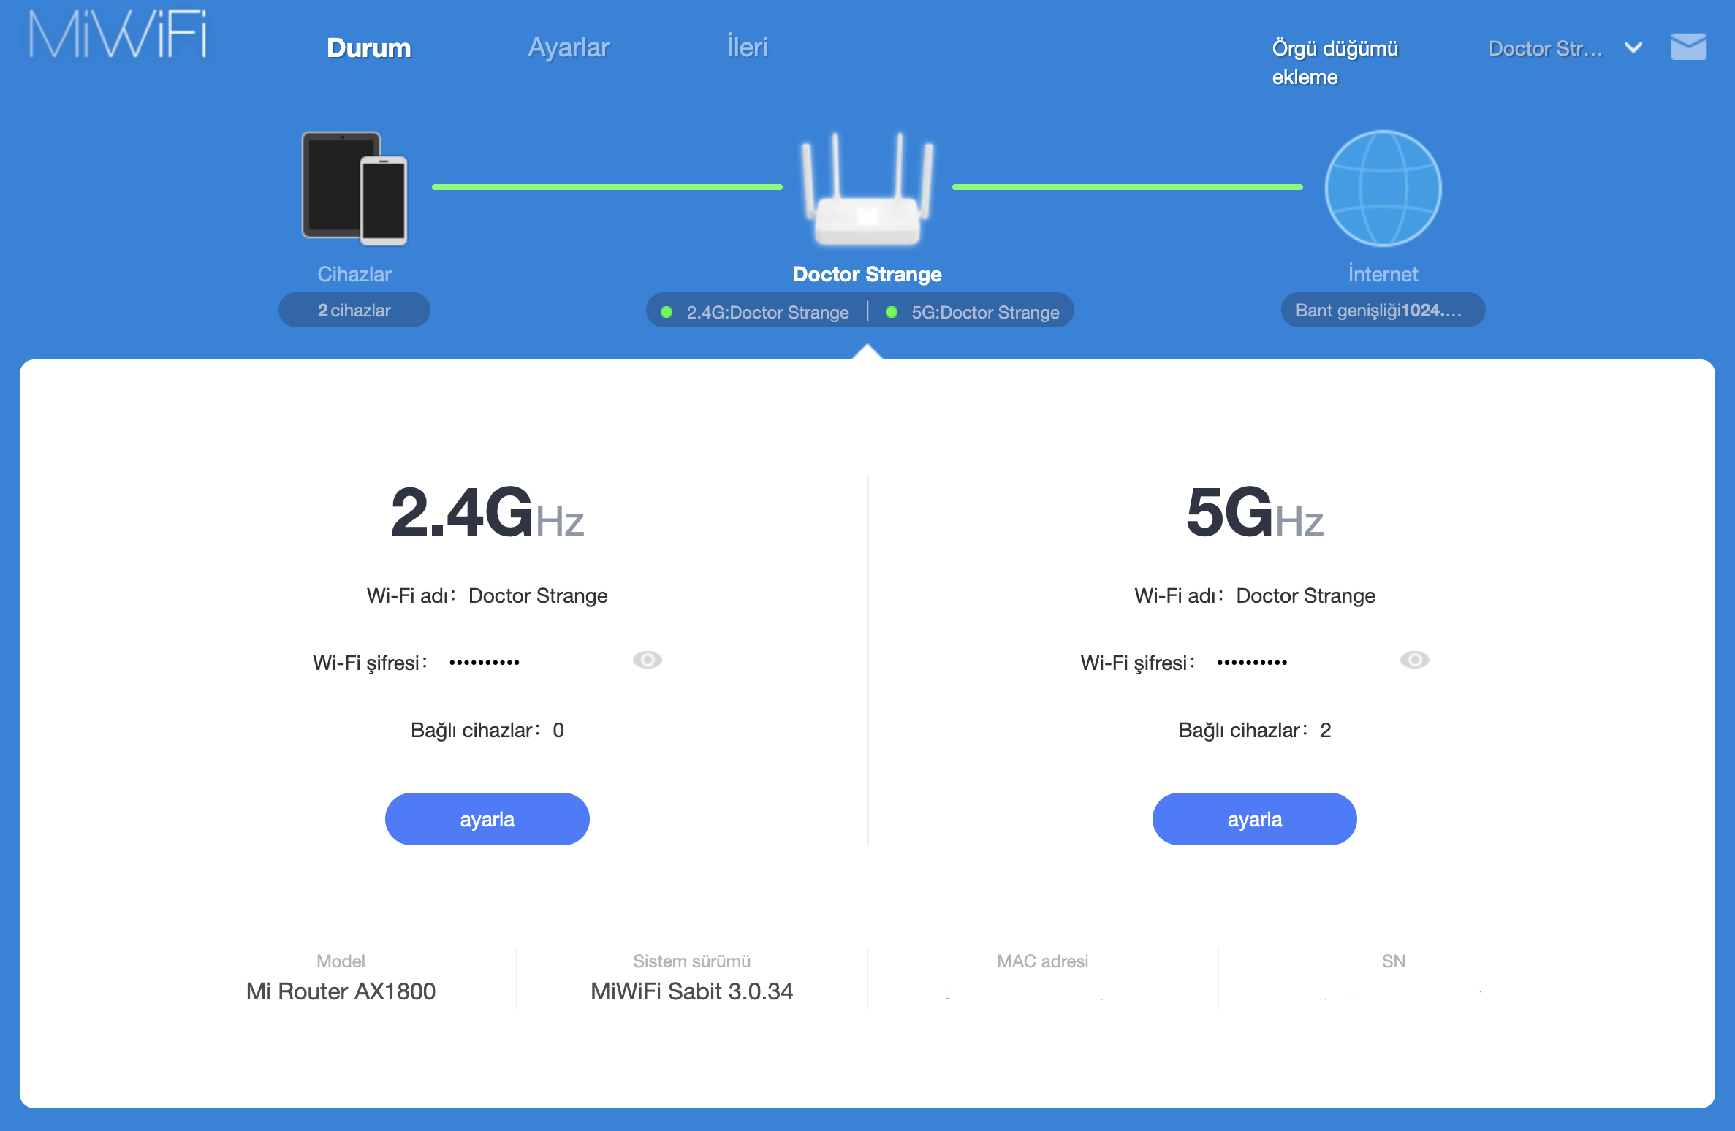This screenshot has width=1735, height=1131.
Task: Open the Ayarlar tab
Action: (569, 47)
